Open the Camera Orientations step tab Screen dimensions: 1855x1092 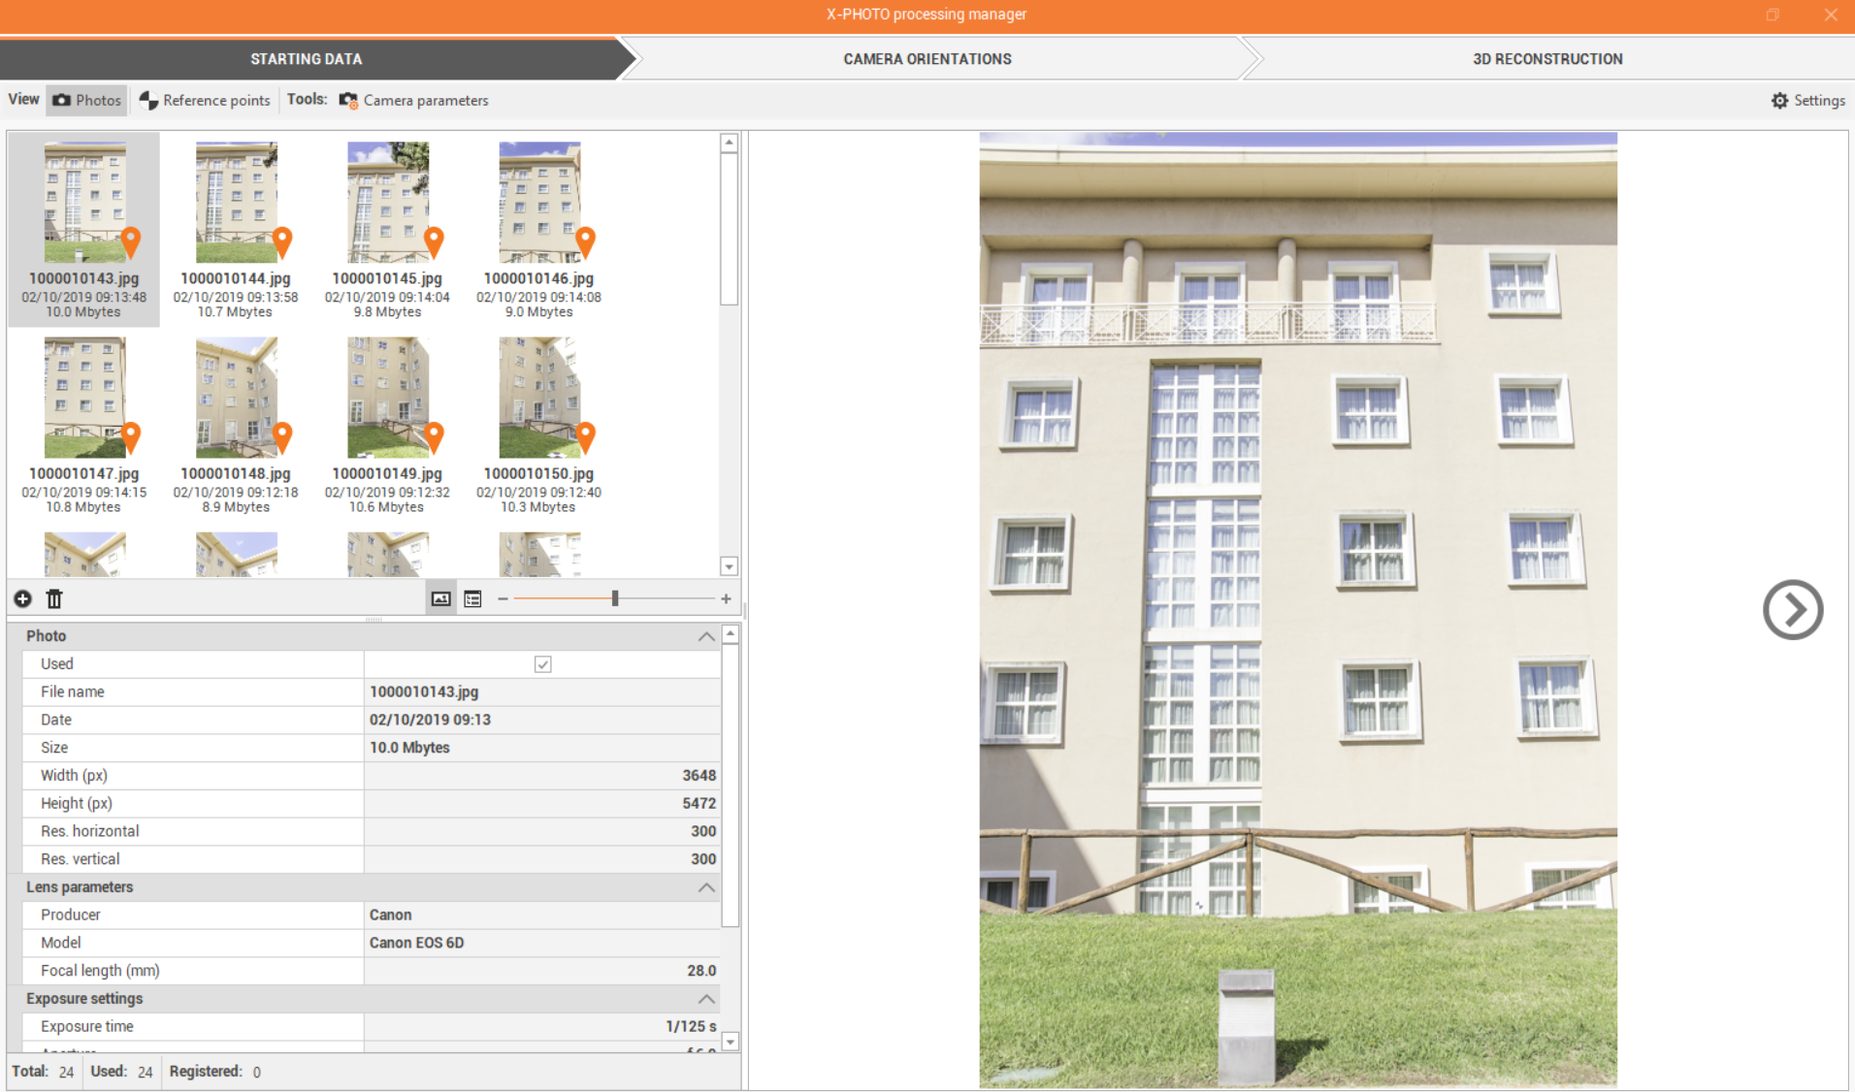[x=927, y=59]
